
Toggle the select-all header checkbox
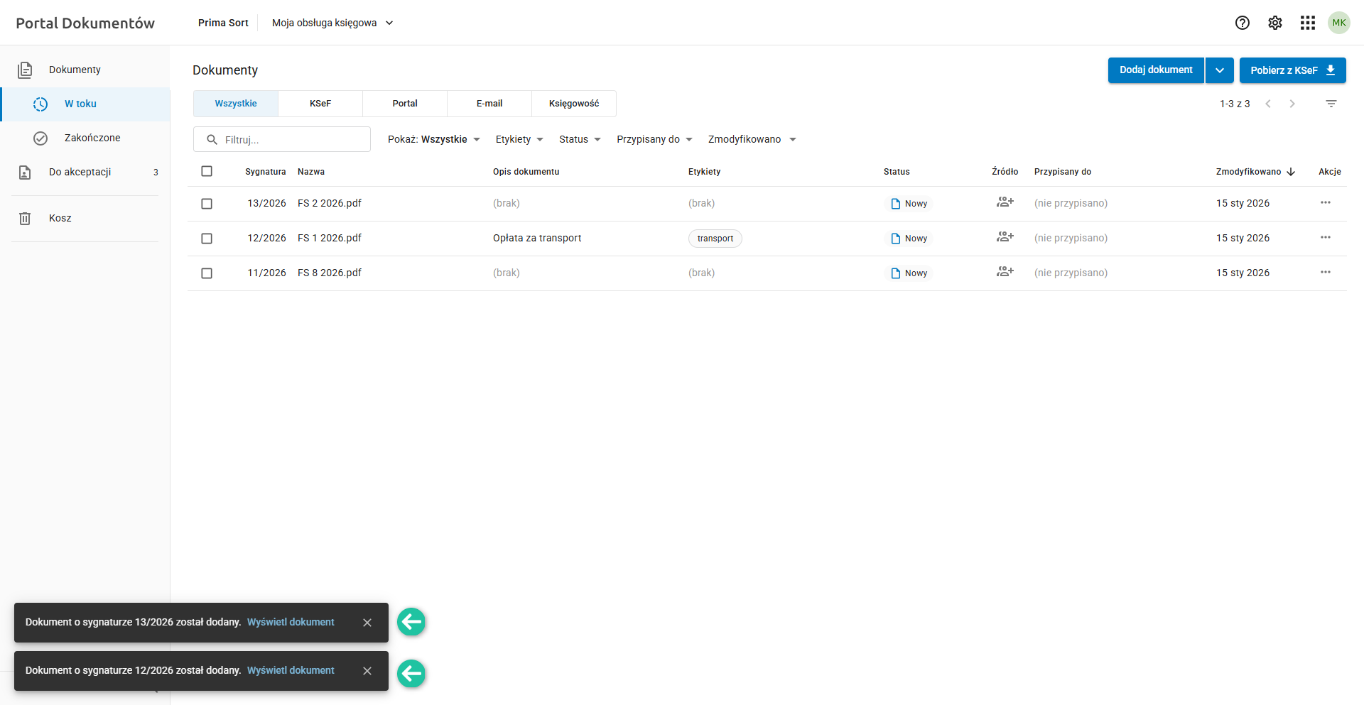(x=207, y=171)
